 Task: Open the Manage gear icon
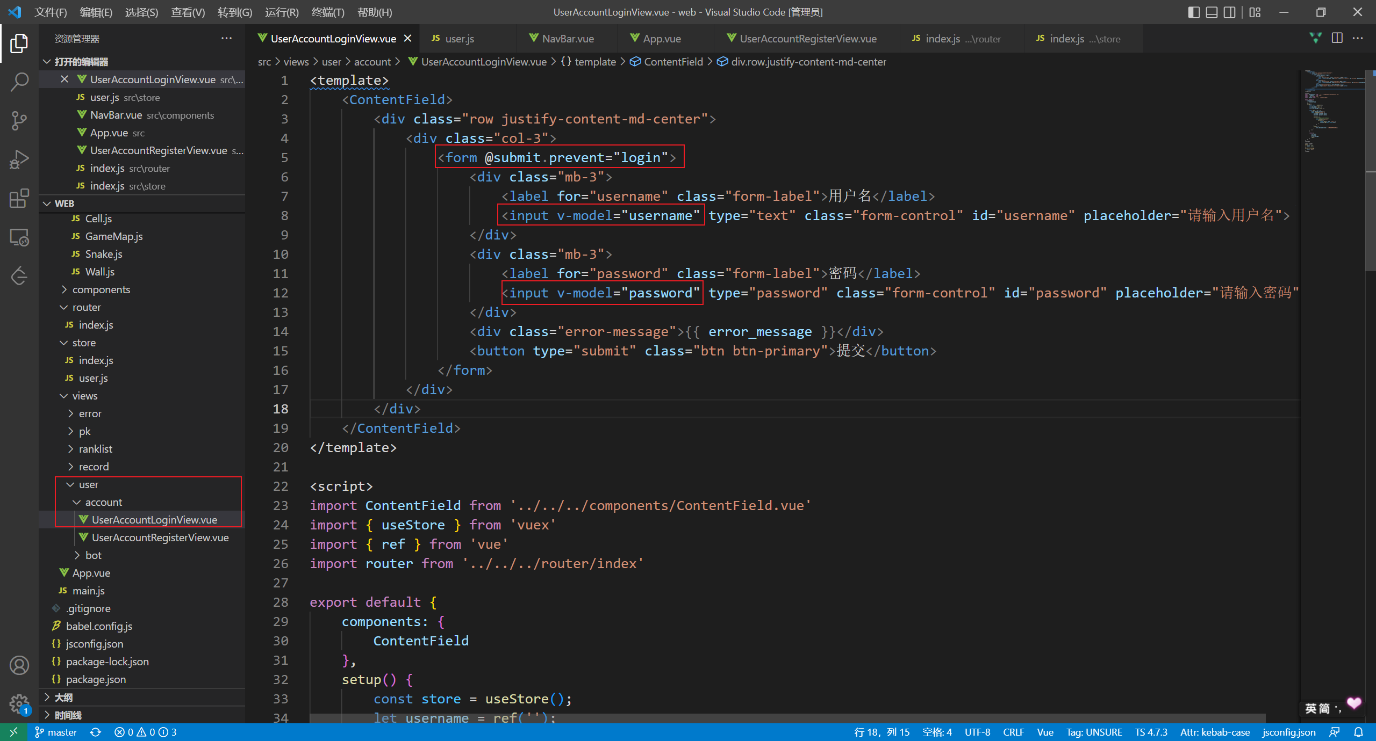[19, 703]
